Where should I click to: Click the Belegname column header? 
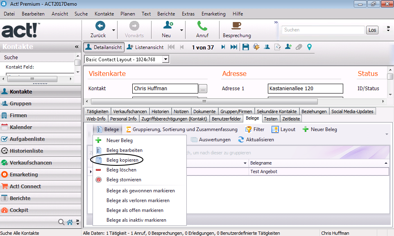click(x=319, y=163)
